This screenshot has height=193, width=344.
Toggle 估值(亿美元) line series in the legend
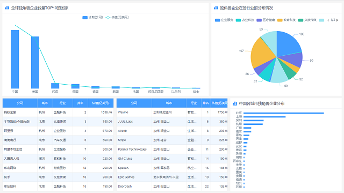tap(117, 18)
